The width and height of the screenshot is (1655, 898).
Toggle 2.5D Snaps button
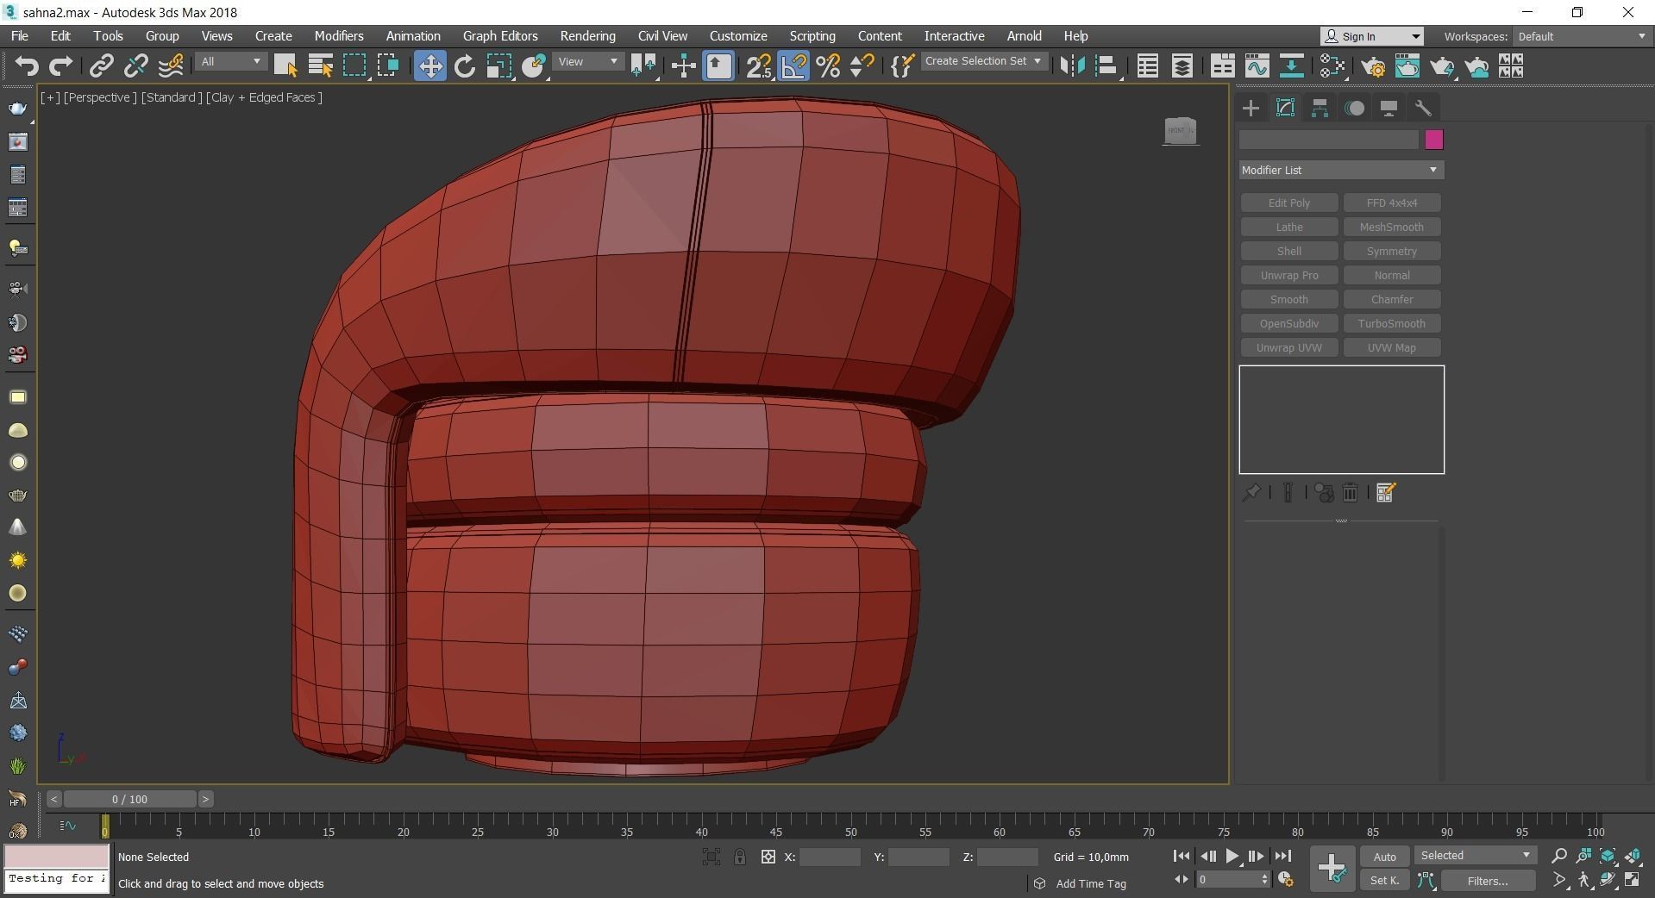[x=759, y=66]
